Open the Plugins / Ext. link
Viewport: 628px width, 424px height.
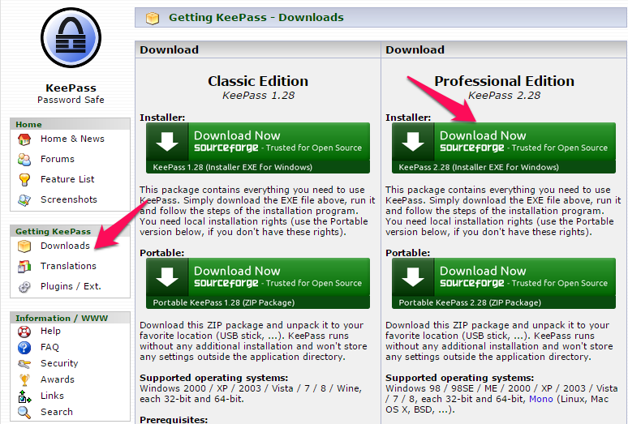click(71, 286)
